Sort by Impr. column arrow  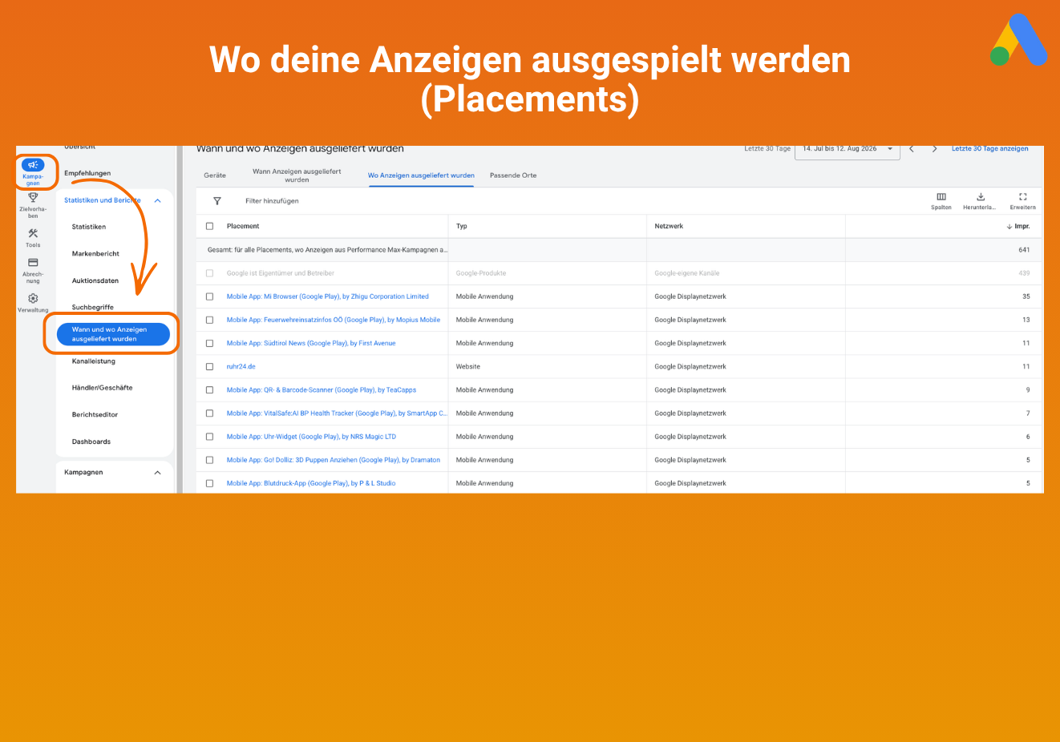coord(1009,227)
